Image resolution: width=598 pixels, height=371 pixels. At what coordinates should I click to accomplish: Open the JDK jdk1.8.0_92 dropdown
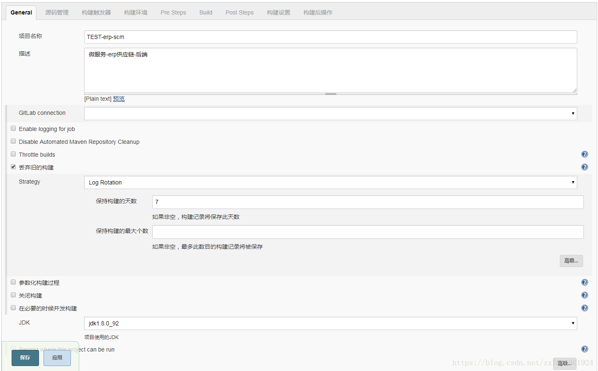click(331, 323)
